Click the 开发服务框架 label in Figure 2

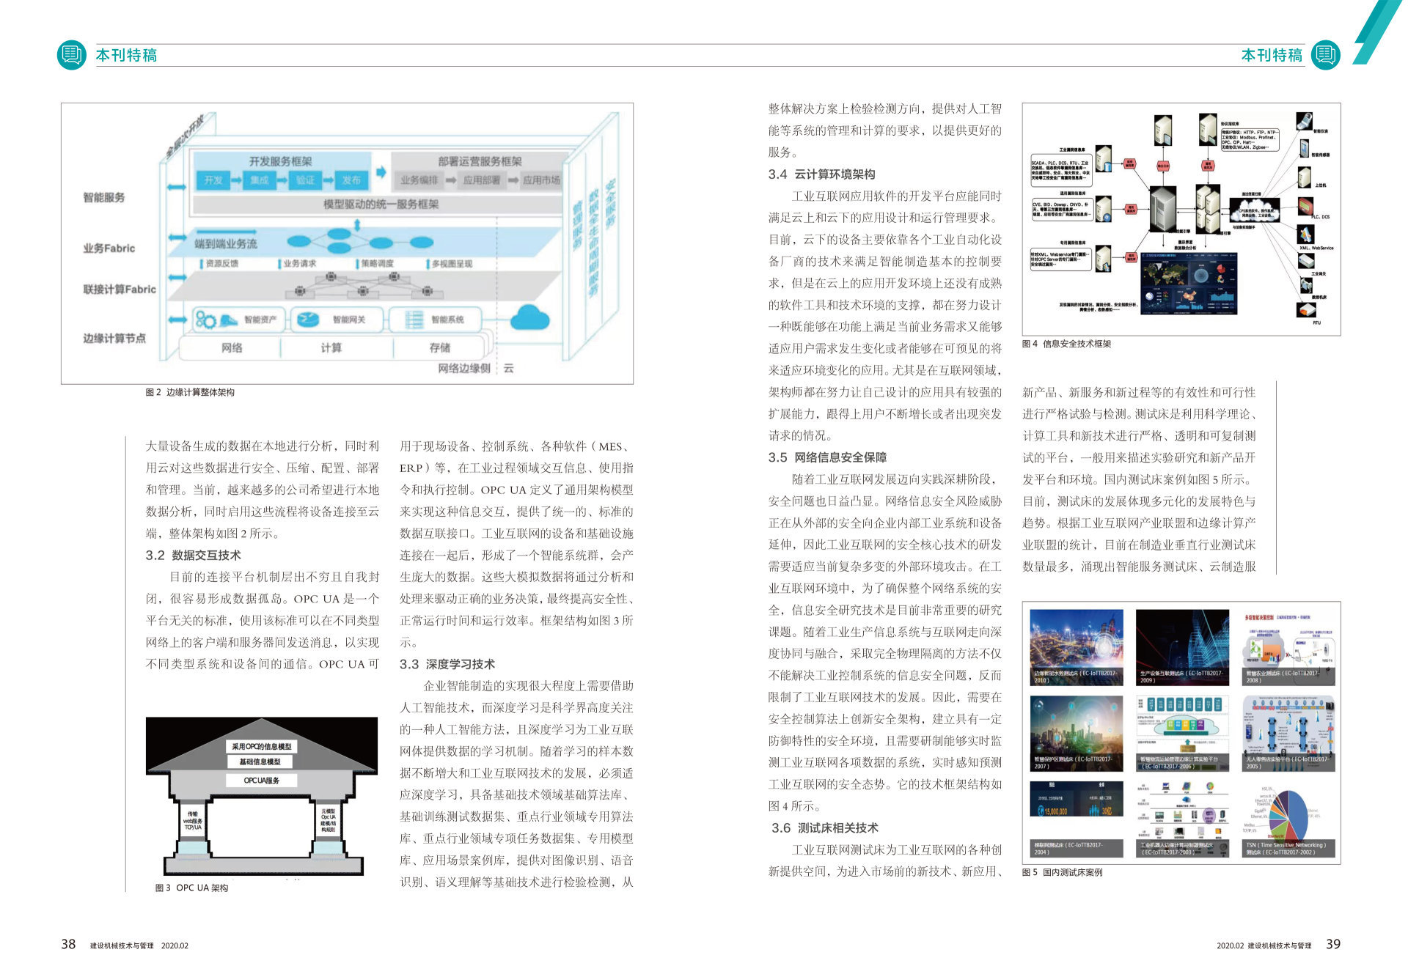[x=280, y=161]
